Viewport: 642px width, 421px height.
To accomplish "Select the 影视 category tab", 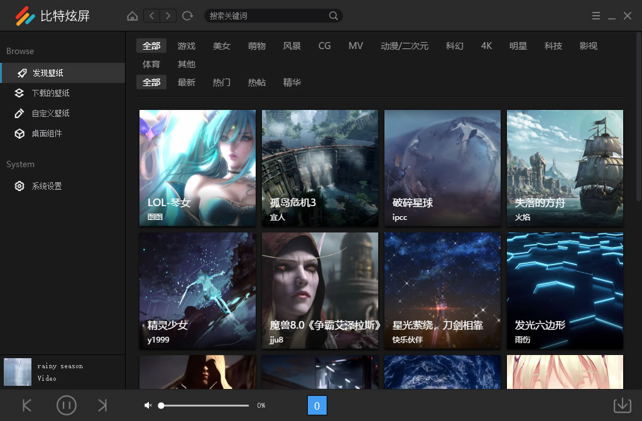I will click(x=589, y=46).
